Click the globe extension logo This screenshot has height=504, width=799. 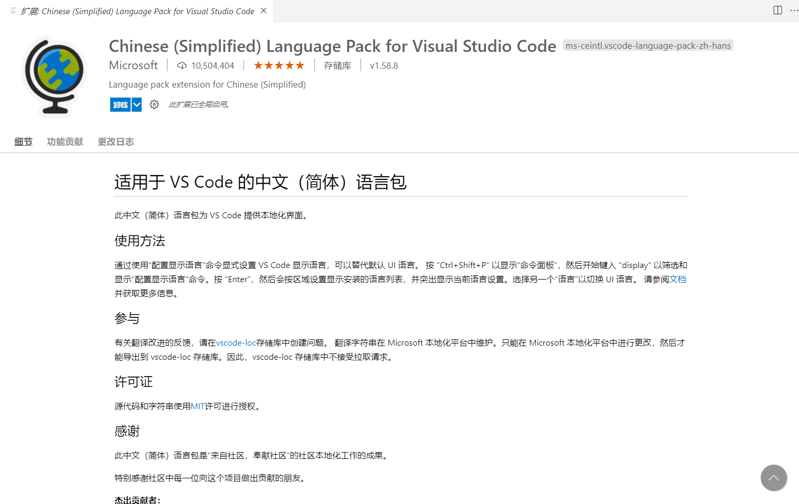55,77
